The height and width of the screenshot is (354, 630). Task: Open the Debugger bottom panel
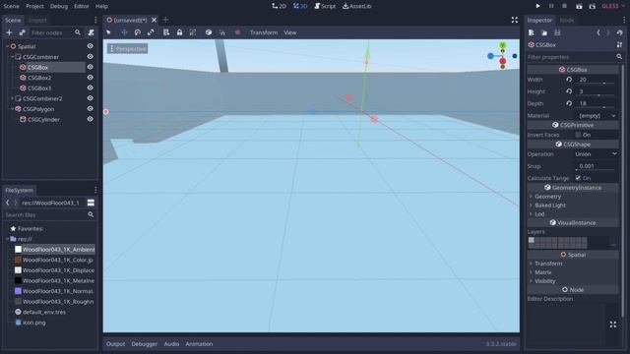tap(145, 344)
